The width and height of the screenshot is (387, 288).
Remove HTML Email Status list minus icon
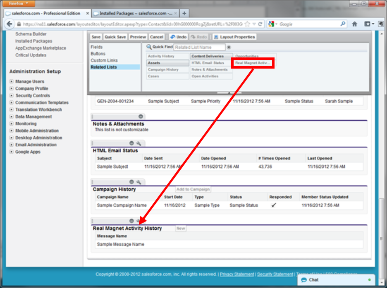131,143
